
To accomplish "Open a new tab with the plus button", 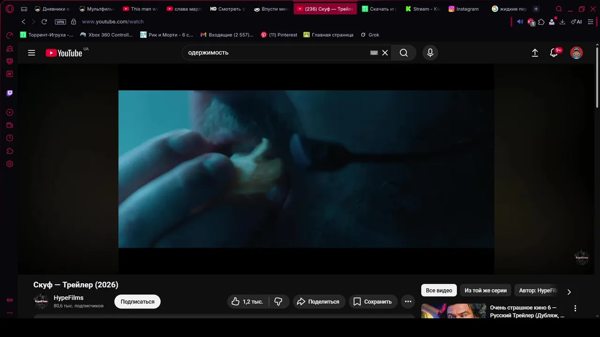I will point(536,9).
